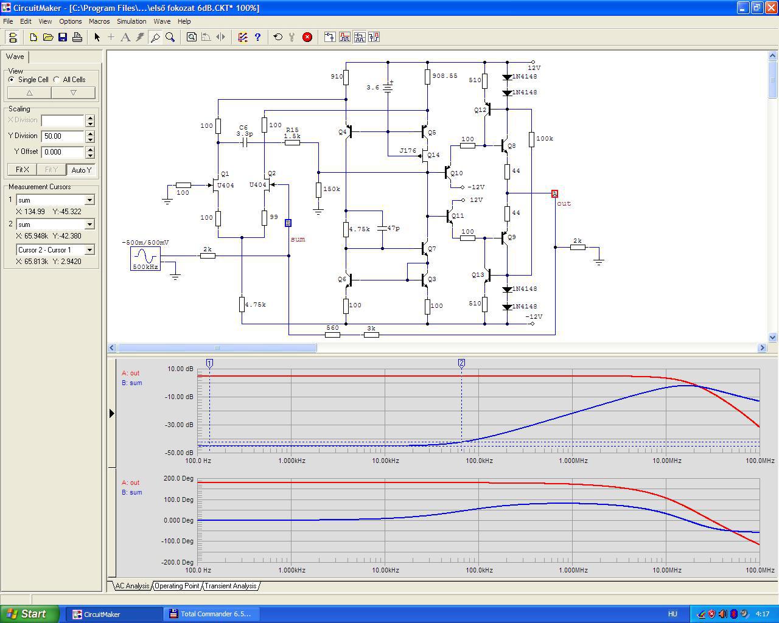Screen dimensions: 779x623
Task: Click the red Stop simulation icon
Action: point(307,37)
